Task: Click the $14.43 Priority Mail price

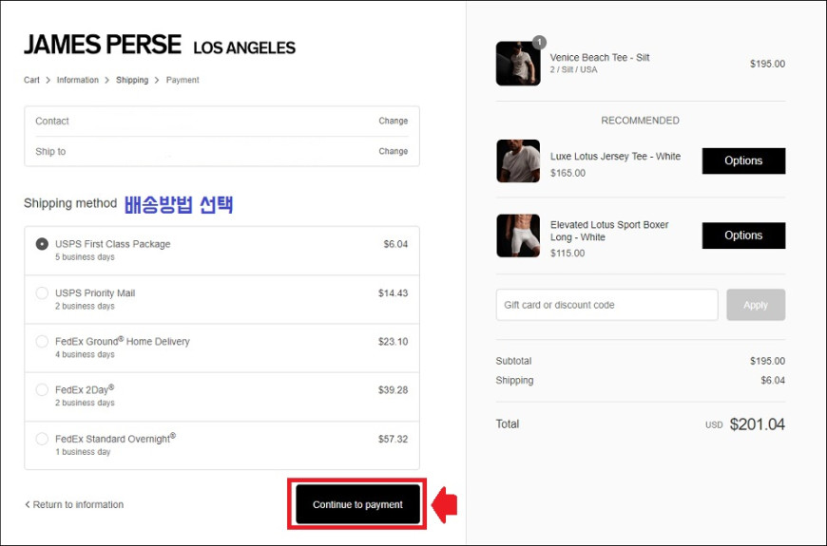Action: pos(393,293)
